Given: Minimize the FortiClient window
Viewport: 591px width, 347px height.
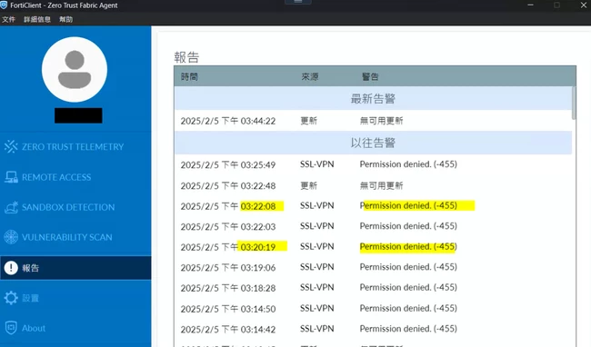Looking at the screenshot, I should coord(530,5).
